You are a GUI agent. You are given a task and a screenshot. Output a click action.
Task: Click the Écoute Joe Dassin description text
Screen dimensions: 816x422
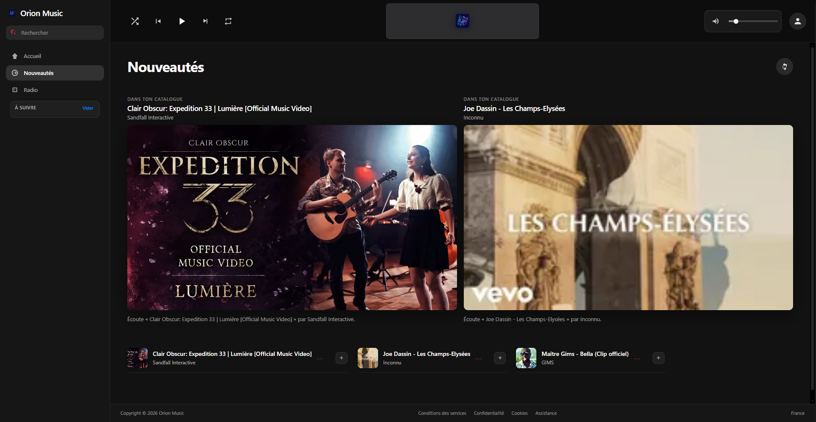(533, 319)
